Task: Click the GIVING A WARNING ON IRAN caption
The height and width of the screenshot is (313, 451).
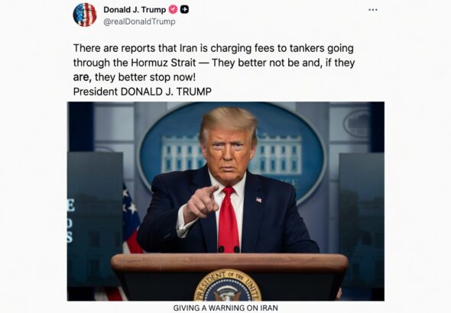Action: click(226, 308)
